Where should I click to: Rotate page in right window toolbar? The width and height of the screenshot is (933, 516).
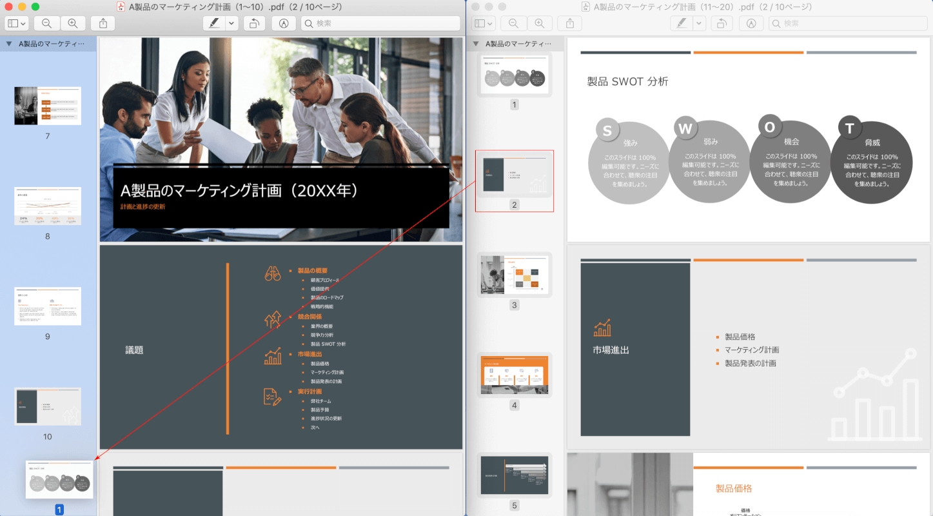point(721,23)
